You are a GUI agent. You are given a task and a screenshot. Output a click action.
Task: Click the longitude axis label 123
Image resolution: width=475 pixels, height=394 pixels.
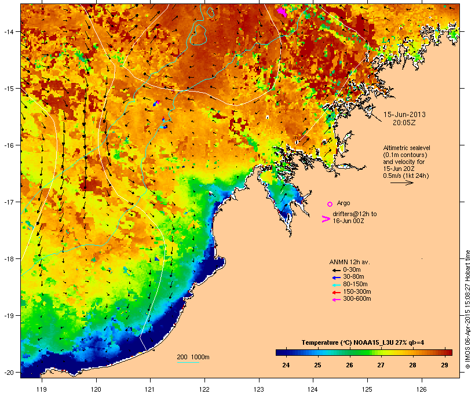pyautogui.click(x=259, y=389)
